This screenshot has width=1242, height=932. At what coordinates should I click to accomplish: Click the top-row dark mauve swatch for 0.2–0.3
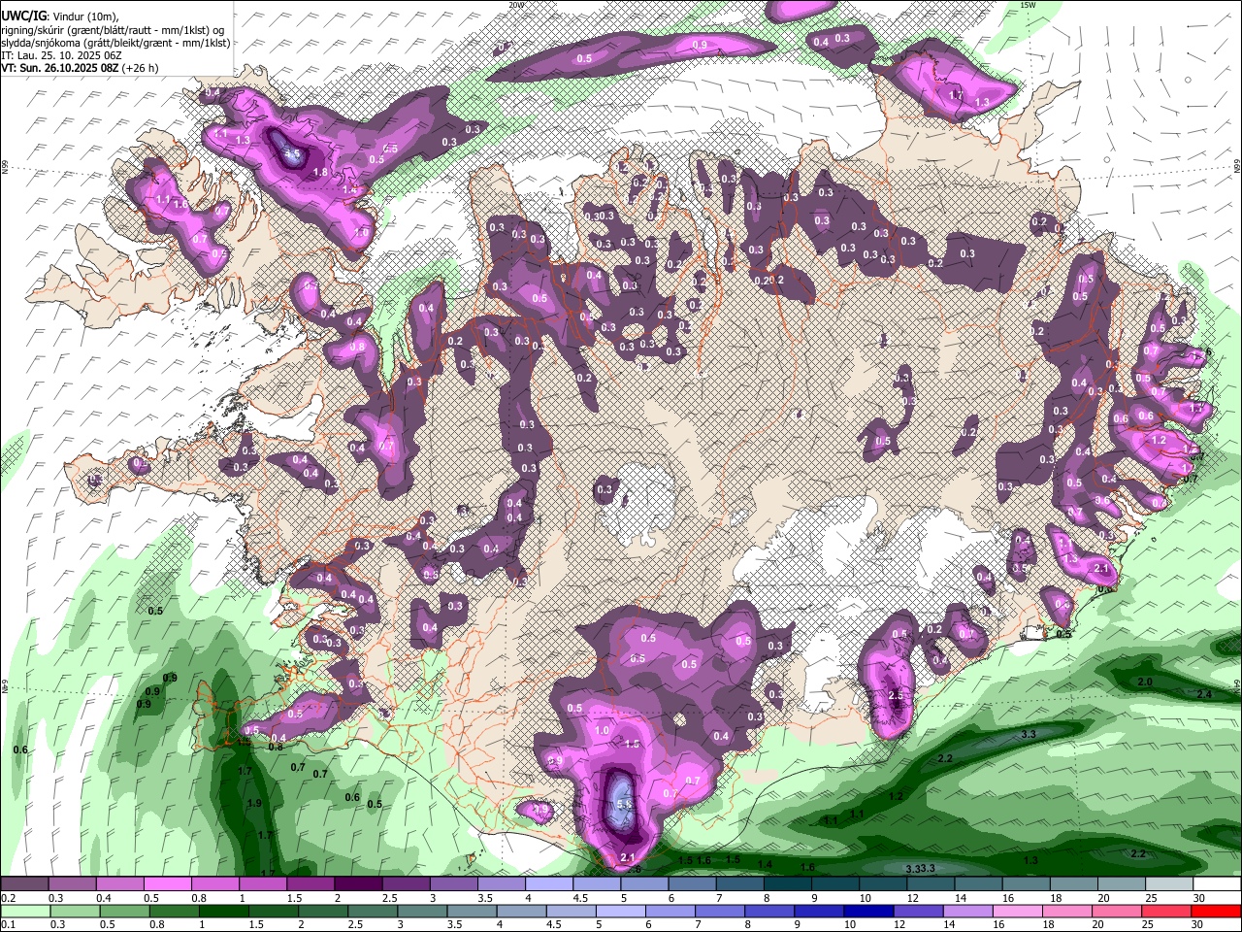pyautogui.click(x=24, y=884)
